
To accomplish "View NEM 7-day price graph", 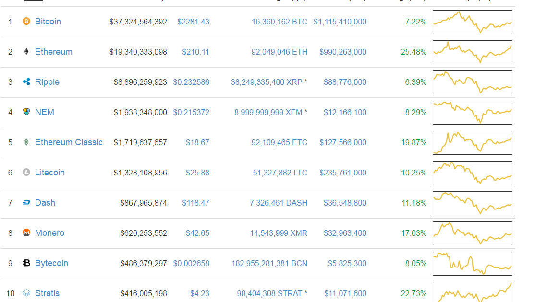I will point(473,113).
